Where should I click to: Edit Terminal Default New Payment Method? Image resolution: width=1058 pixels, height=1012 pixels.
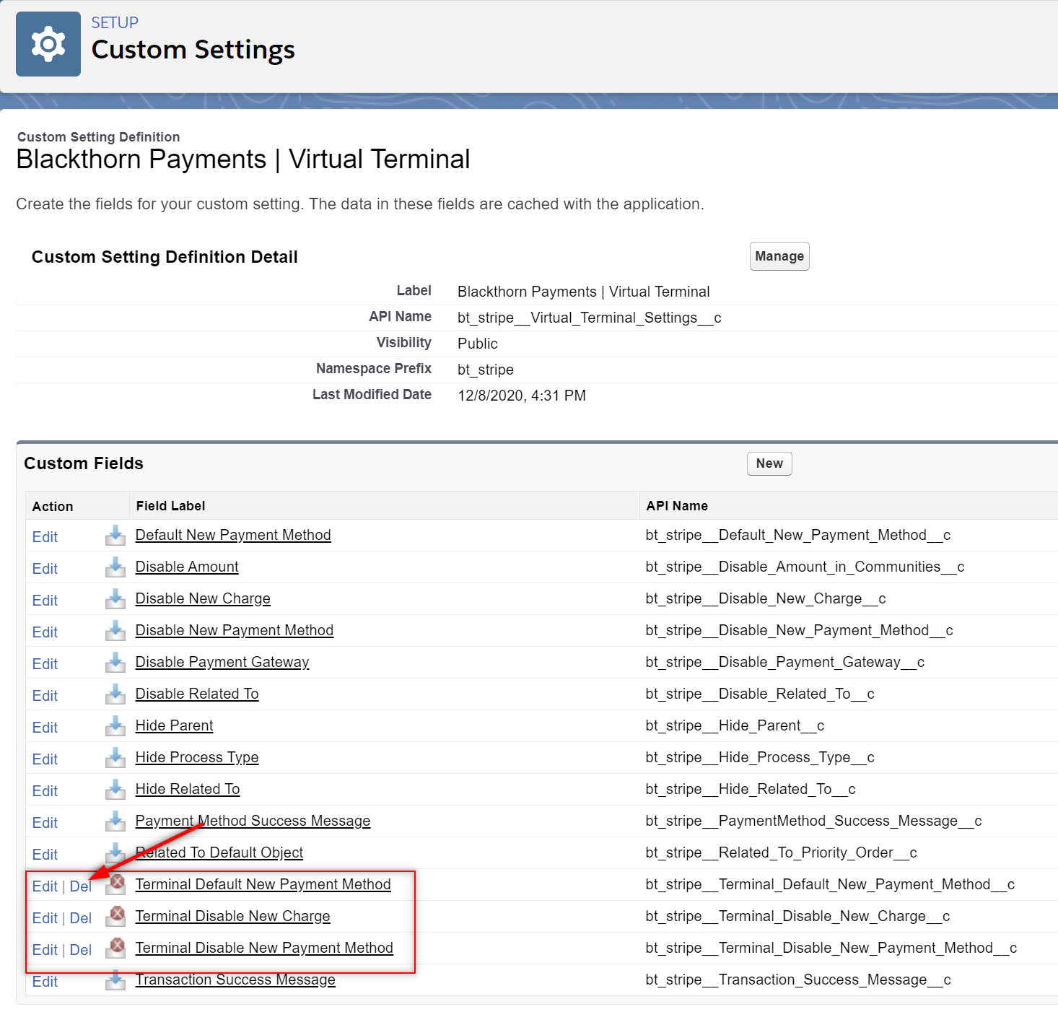[45, 886]
